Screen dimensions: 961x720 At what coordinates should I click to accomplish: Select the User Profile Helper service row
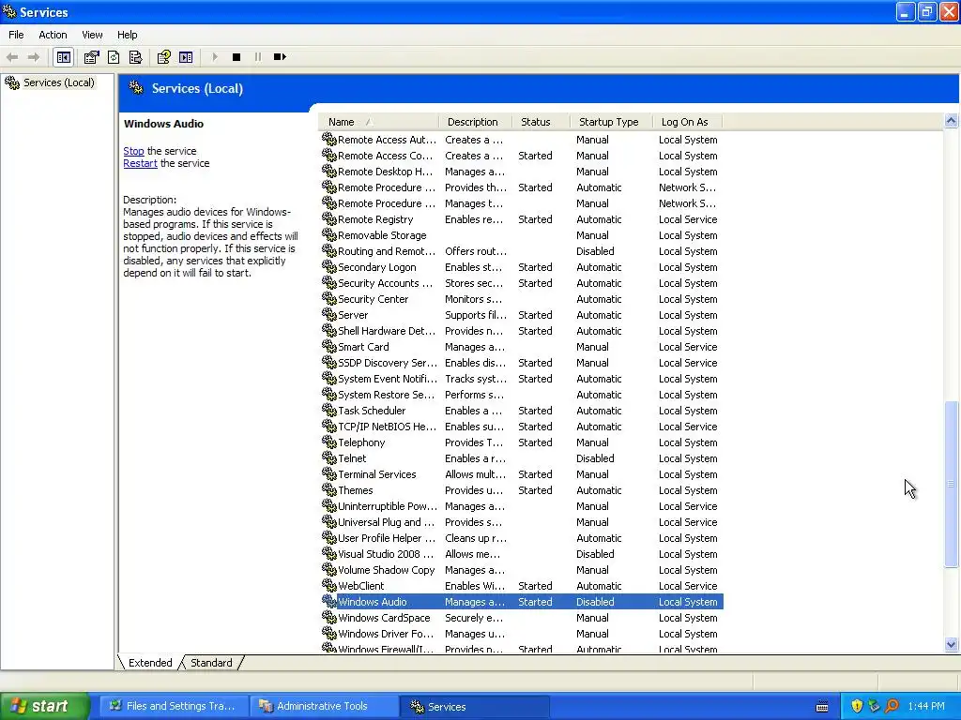pos(522,538)
